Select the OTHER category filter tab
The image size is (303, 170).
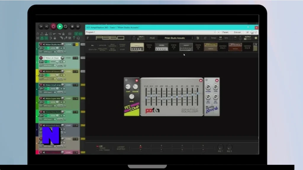[x=122, y=50]
